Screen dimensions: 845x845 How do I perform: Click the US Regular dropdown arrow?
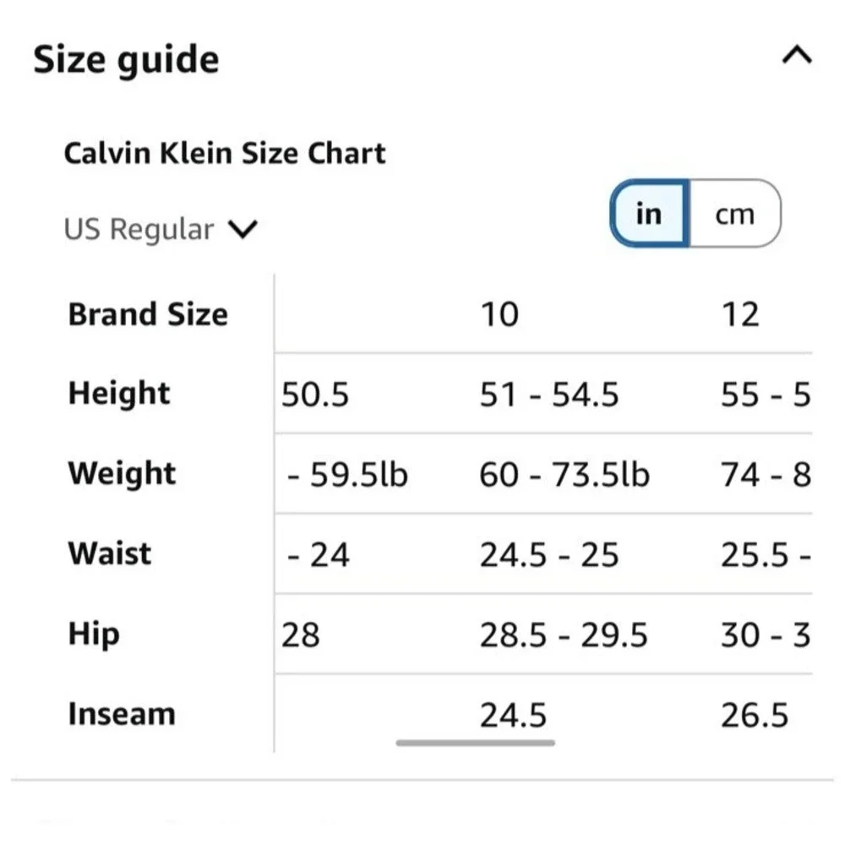(243, 229)
